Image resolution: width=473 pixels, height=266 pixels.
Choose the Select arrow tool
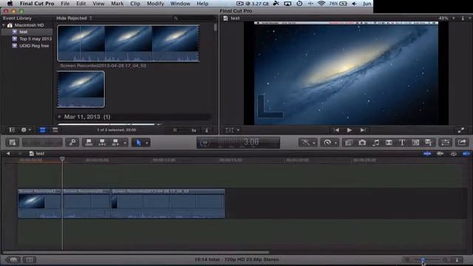pos(138,143)
